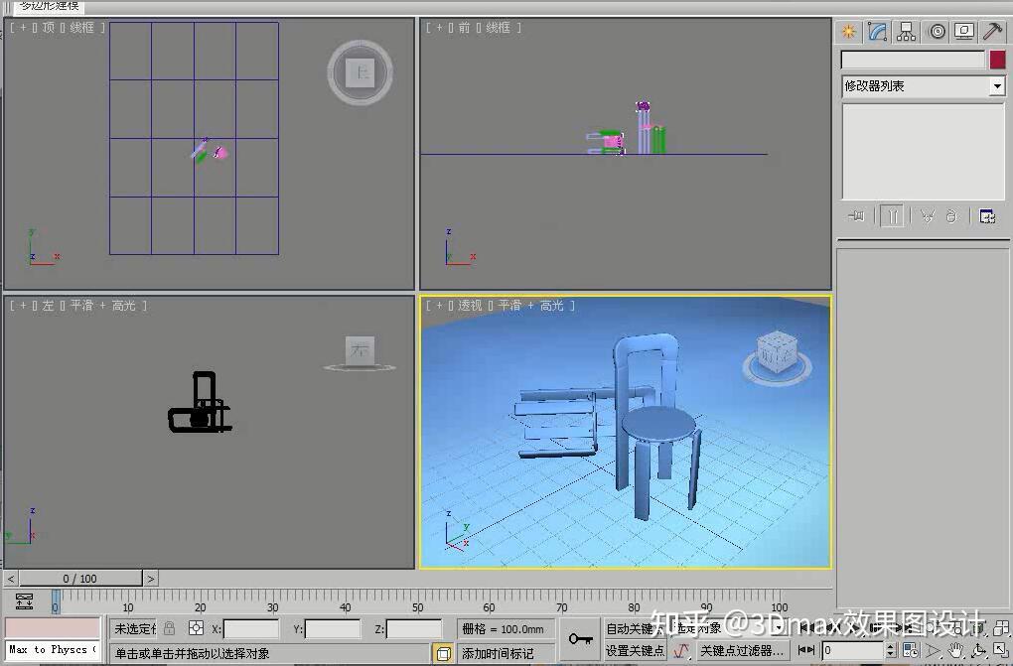The height and width of the screenshot is (666, 1013).
Task: Switch to the Hierarchy panel tab
Action: 906,32
